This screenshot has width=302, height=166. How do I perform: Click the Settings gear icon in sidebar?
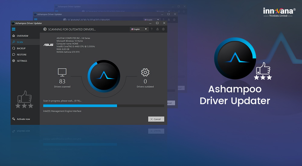(14, 61)
